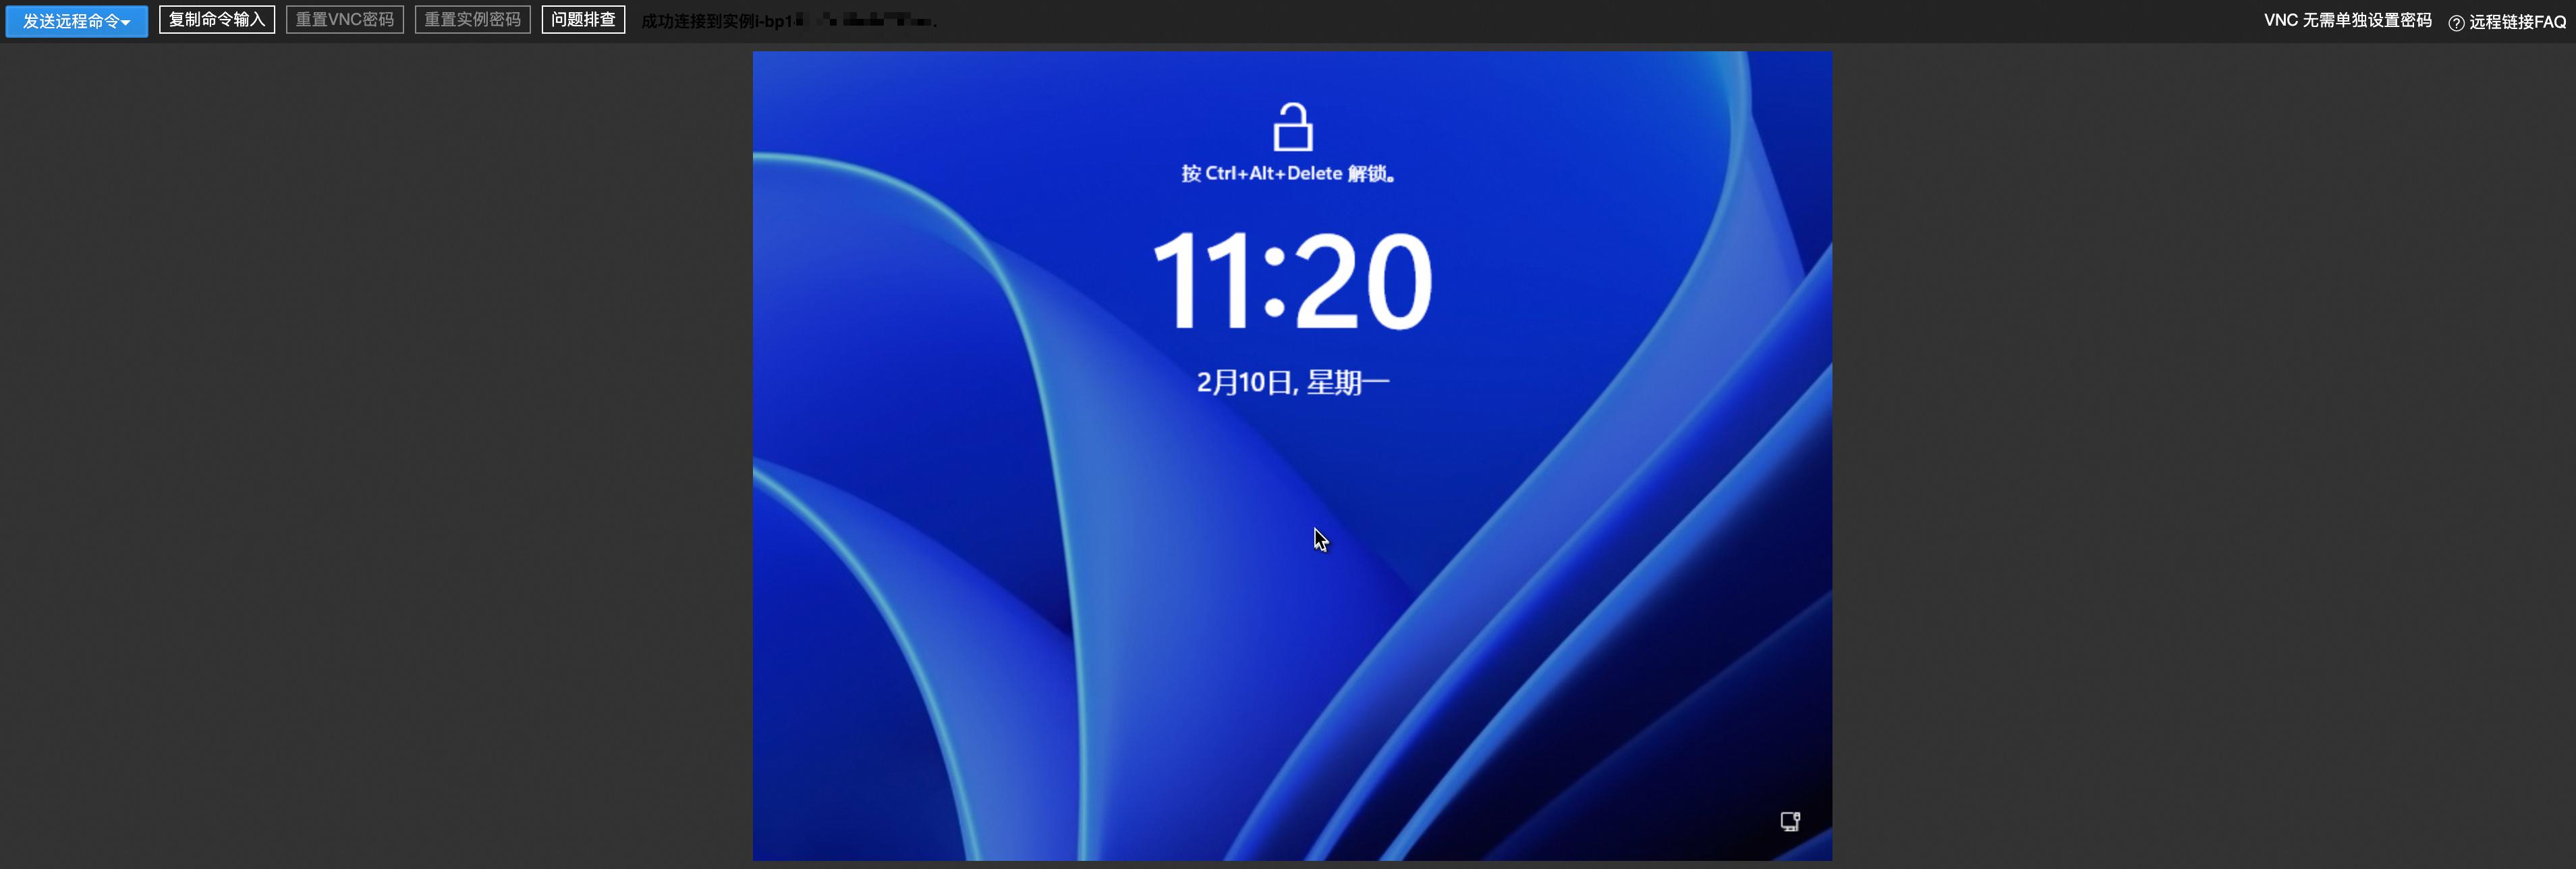Click the mouse pointer inside remote desktop
2576x869 pixels.
[1320, 539]
